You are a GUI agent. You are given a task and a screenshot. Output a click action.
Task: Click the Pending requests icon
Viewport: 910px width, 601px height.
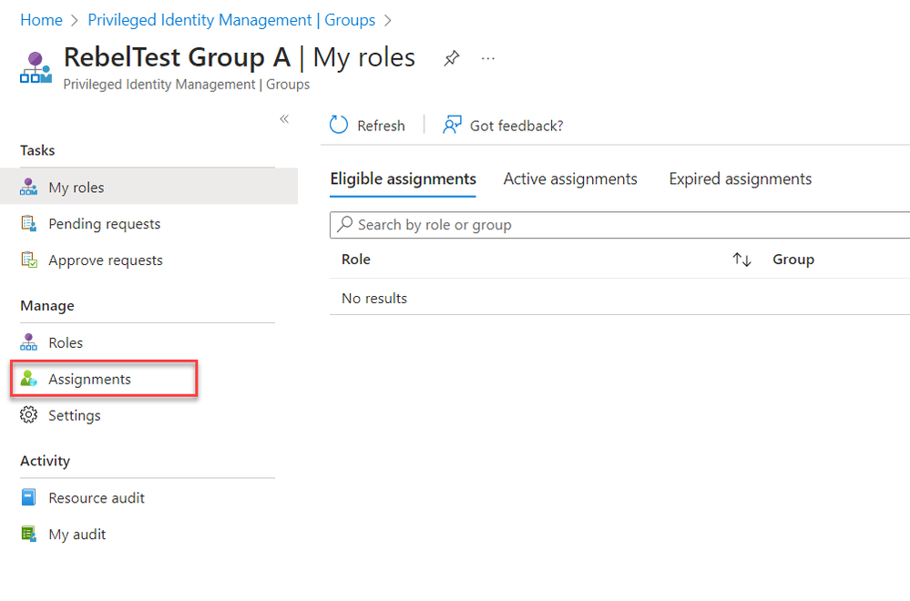(29, 224)
